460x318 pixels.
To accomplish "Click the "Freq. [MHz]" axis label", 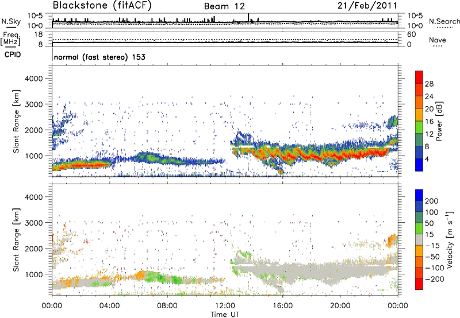I will point(10,38).
